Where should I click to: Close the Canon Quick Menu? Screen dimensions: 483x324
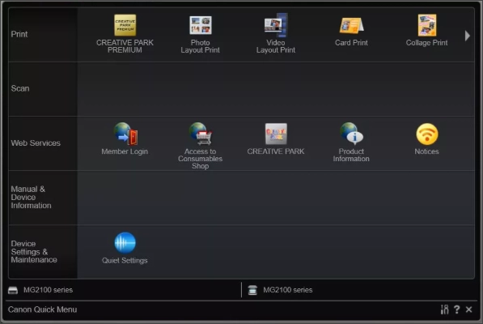(468, 309)
